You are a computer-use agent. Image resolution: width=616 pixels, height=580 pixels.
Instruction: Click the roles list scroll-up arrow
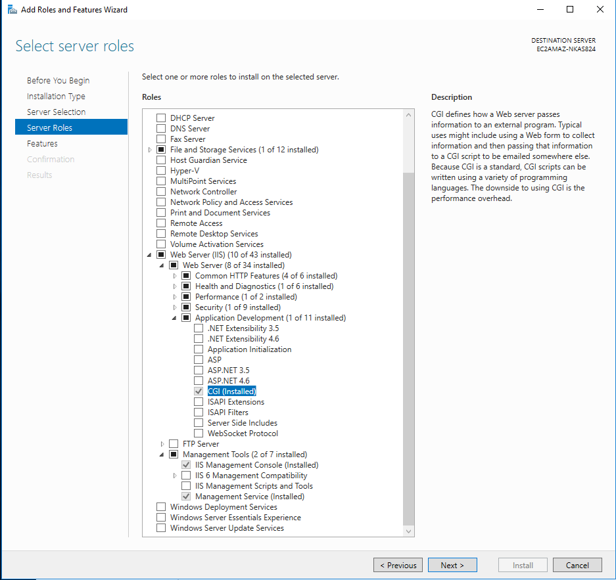tap(408, 114)
